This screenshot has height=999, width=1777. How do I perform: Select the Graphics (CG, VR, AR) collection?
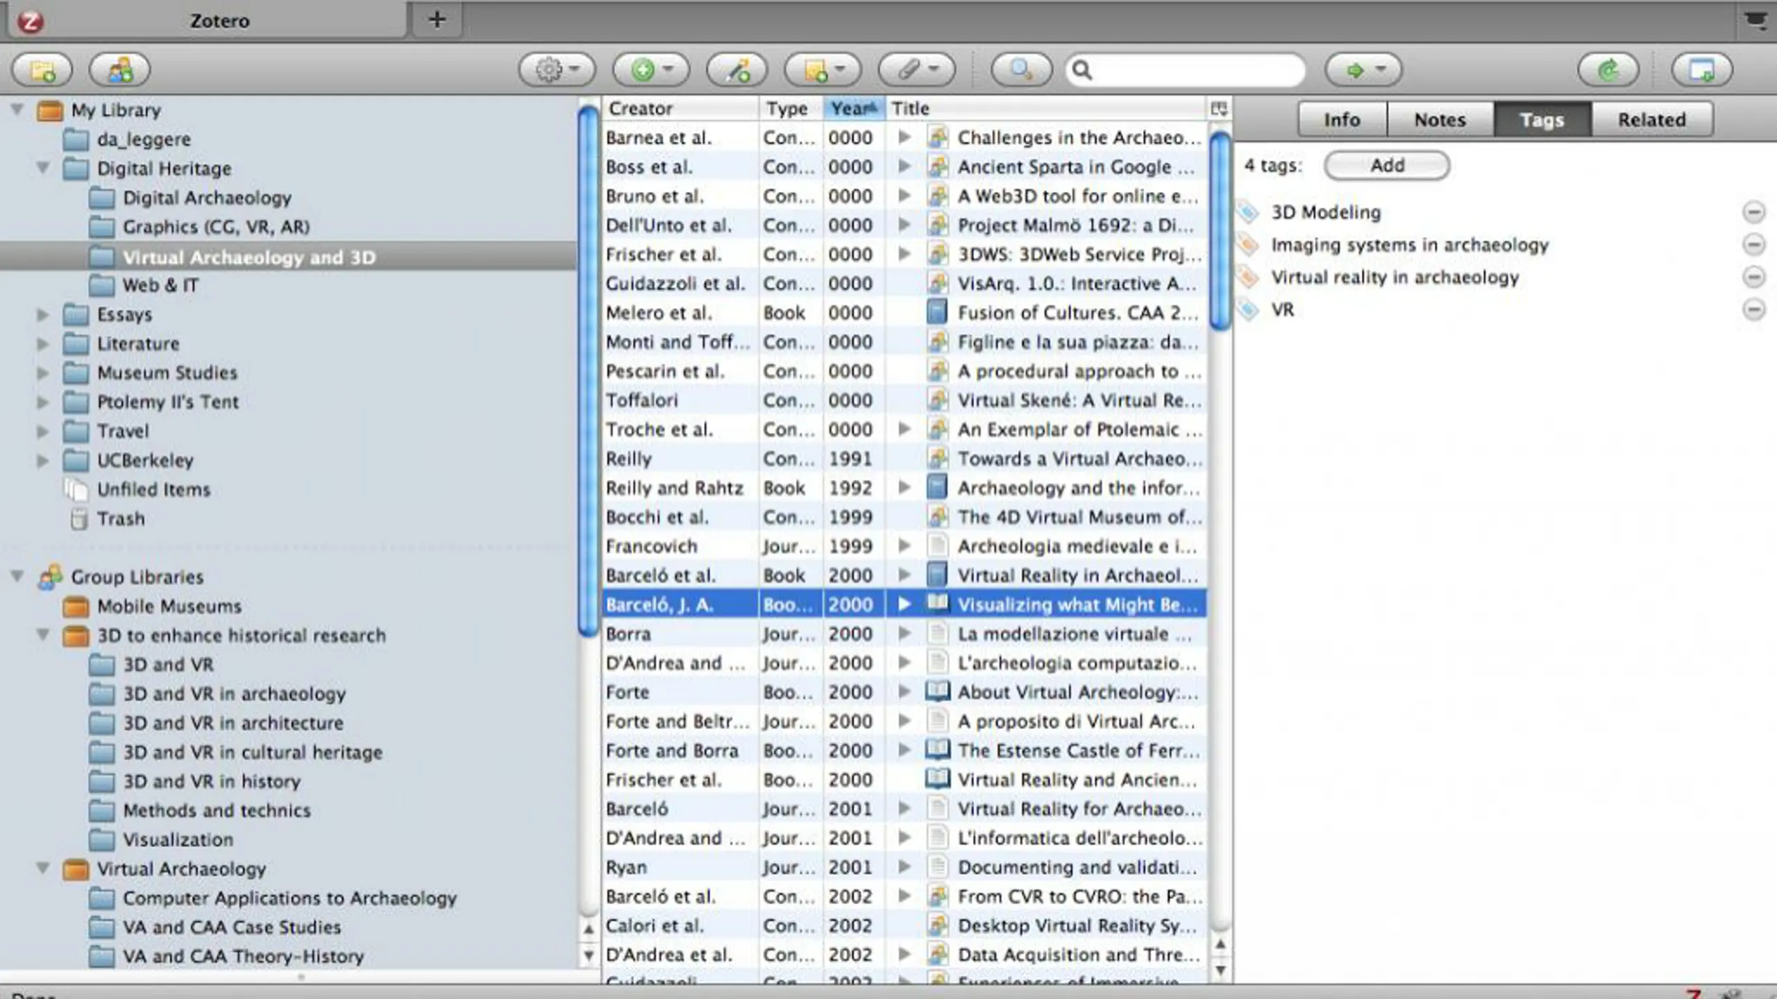[216, 227]
